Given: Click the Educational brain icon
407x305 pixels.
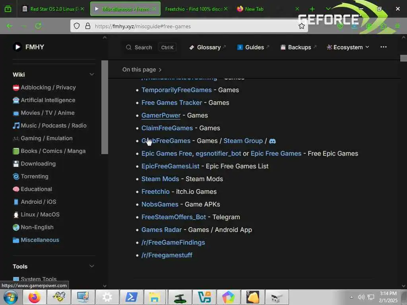Looking at the screenshot, I should (x=16, y=189).
